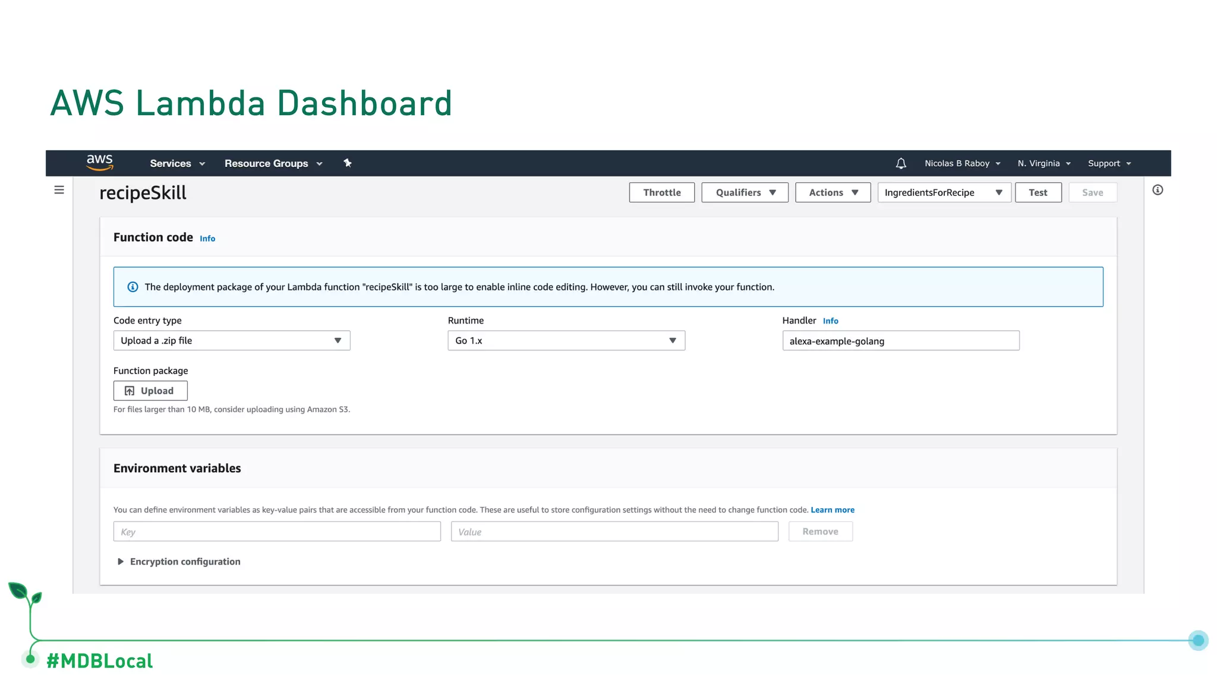Click the Handler input field
This screenshot has width=1217, height=684.
coord(901,341)
